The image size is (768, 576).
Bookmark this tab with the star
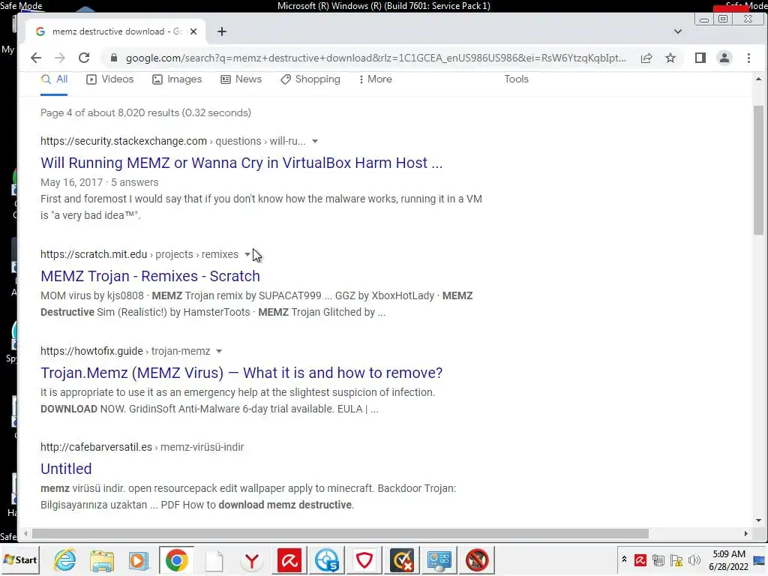(670, 58)
